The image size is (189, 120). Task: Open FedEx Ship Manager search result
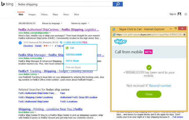(41, 55)
